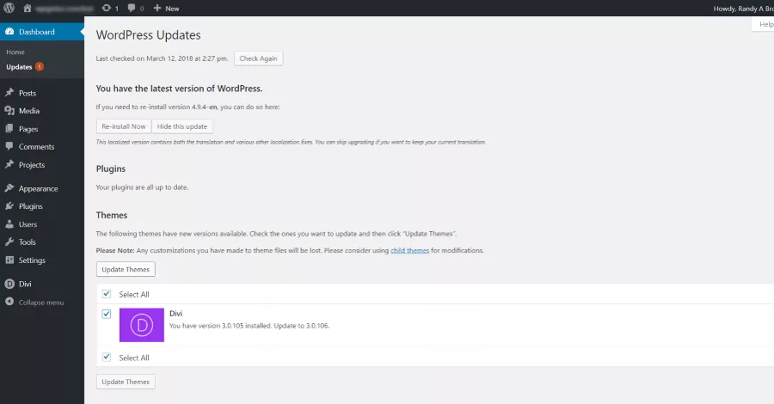Click the New label in admin bar

172,9
